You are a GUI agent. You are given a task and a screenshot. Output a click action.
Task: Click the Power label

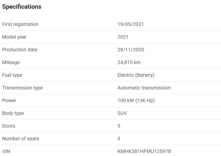[x=9, y=100]
